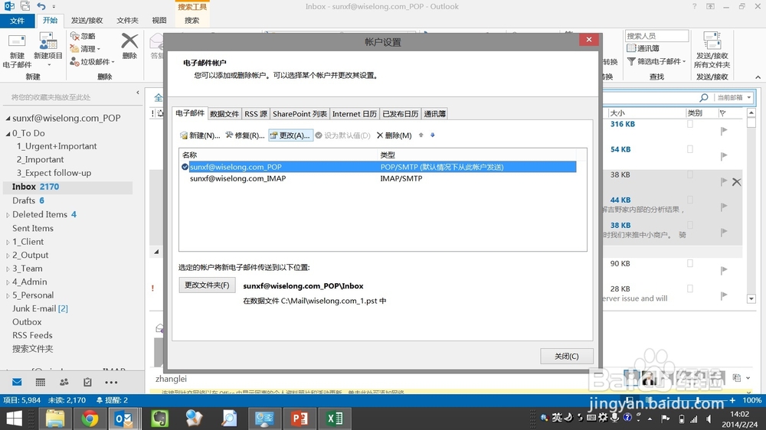This screenshot has width=766, height=430.
Task: Click search magnifier in mail search box
Action: (703, 98)
